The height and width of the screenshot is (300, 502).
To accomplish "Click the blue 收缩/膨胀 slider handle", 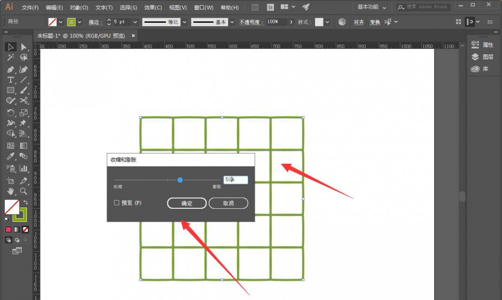I will (180, 180).
